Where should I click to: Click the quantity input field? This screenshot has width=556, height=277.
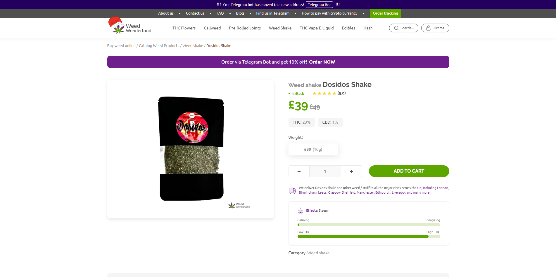coord(325,171)
